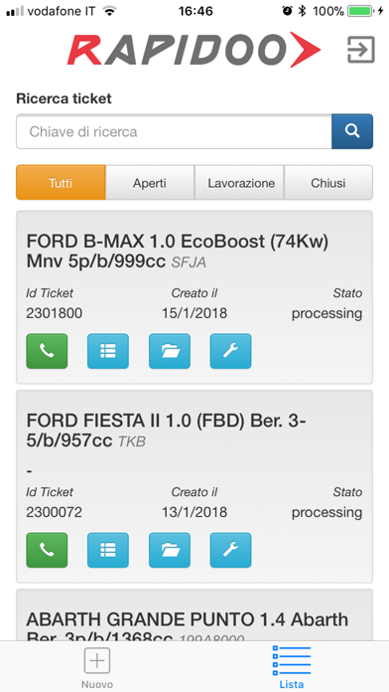Tap folder icon for ticket 2300072

pyautogui.click(x=170, y=550)
